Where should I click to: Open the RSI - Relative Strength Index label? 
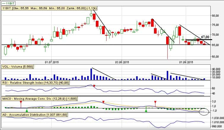coord(36,82)
